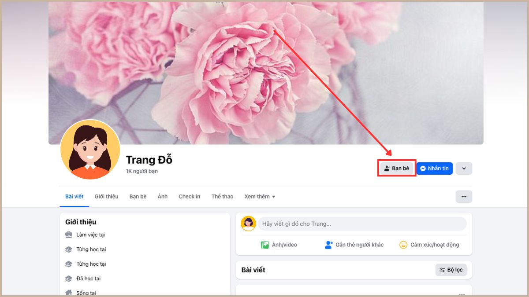Go to the Thể thao tab
The image size is (529, 297).
(222, 197)
